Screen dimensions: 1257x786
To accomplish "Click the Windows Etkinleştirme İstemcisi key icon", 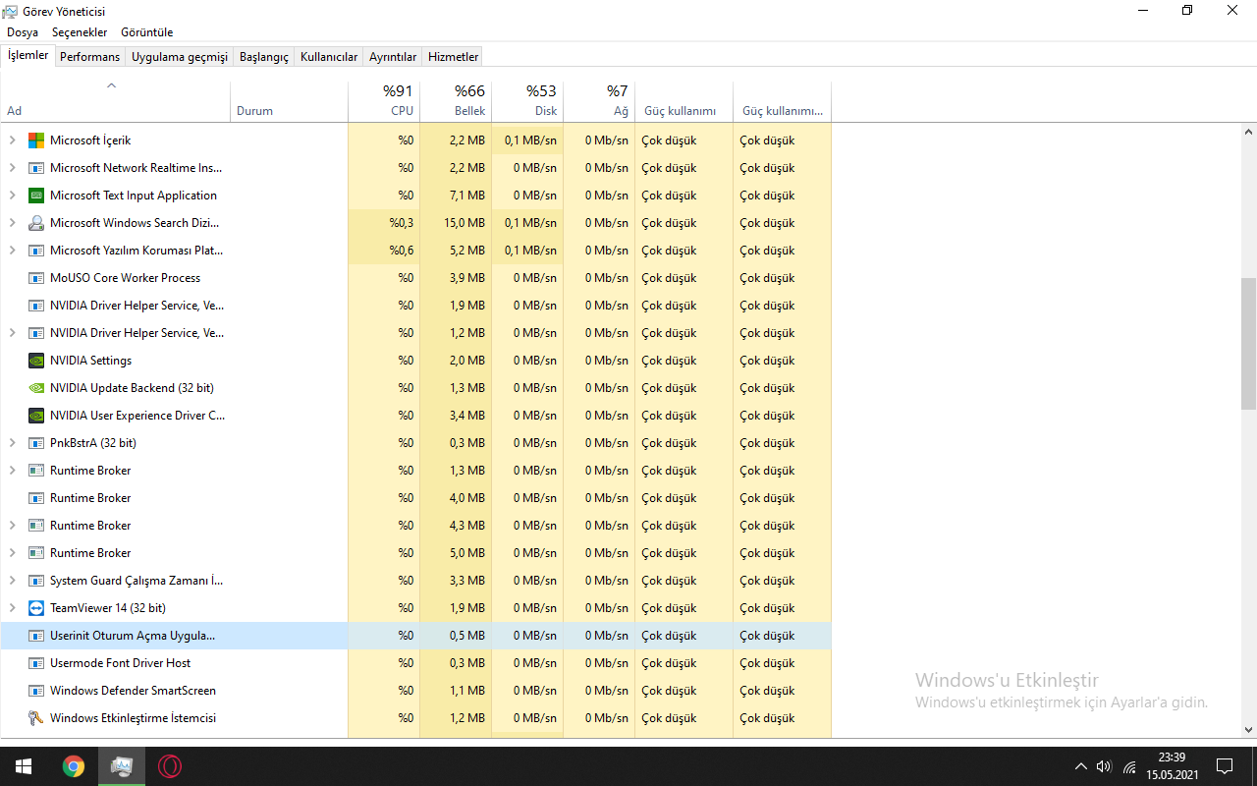I will coord(36,718).
